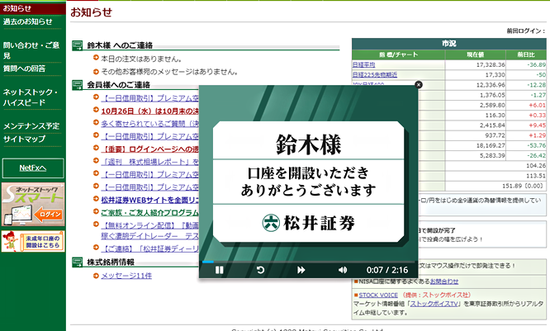This screenshot has height=331, width=550.
Task: Click the ネットストックスマート login banner
Action: [32, 204]
